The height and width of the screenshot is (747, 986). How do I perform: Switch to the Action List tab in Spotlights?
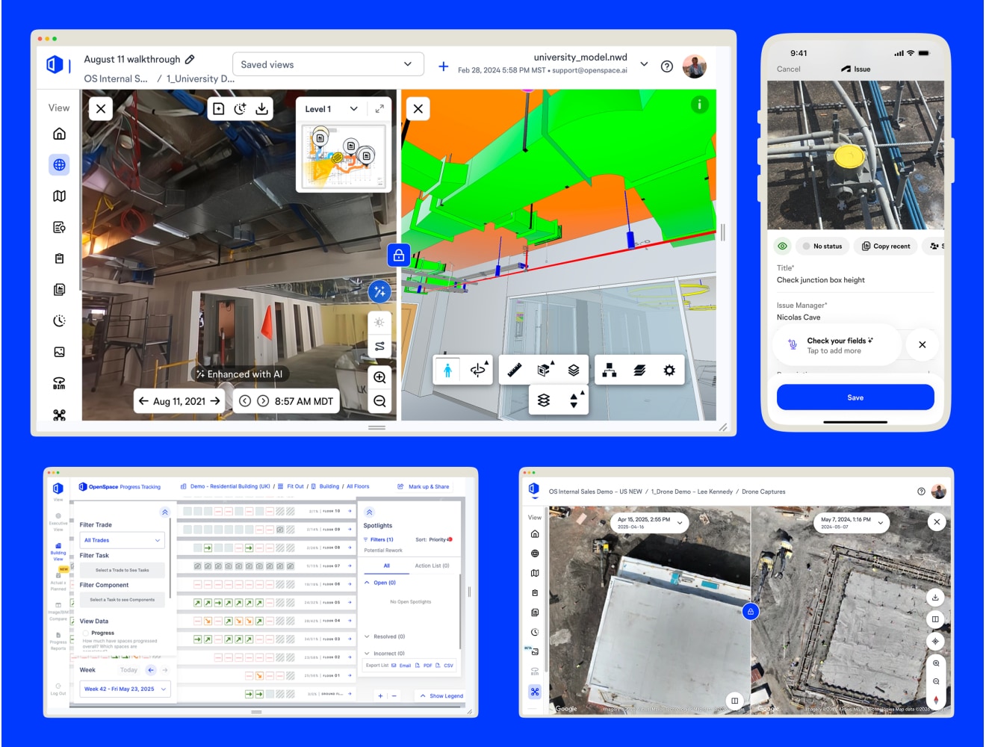pos(432,565)
